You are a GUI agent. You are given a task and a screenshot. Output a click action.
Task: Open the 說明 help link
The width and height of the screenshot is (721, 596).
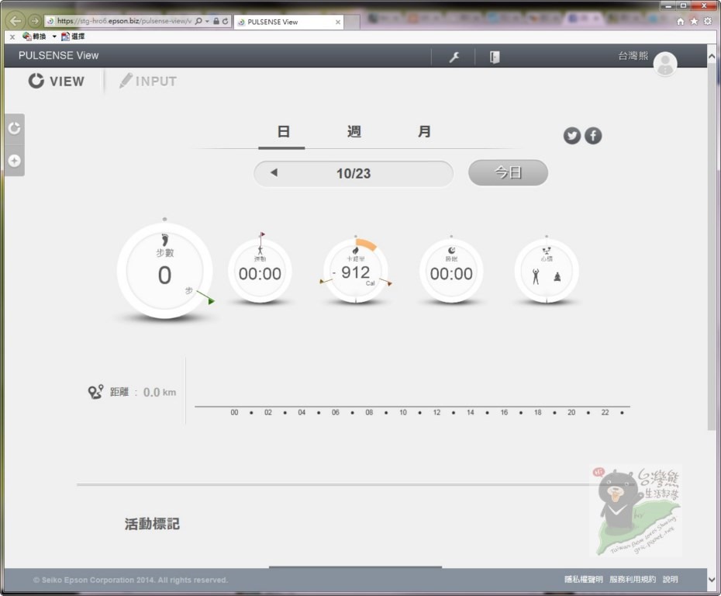point(671,580)
